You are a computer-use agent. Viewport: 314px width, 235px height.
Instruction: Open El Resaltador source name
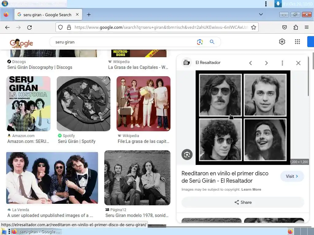coord(208,62)
